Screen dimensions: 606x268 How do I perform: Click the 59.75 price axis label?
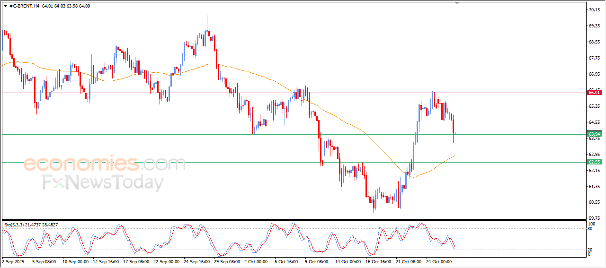point(594,218)
